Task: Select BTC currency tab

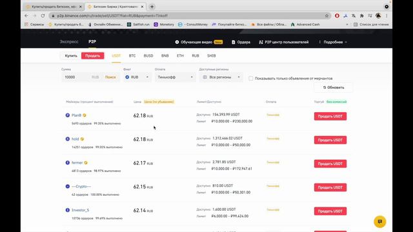Action: tap(132, 56)
